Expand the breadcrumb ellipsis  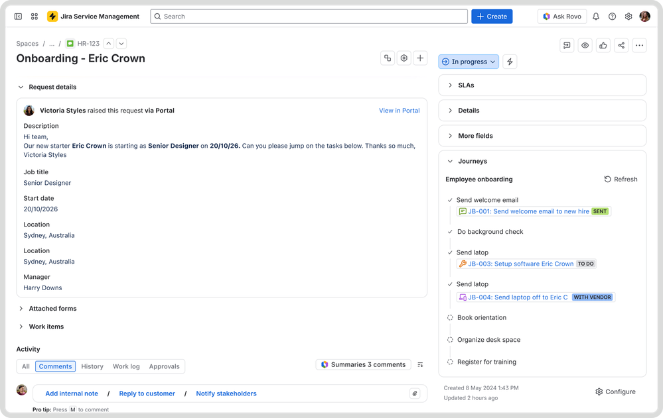coord(52,44)
